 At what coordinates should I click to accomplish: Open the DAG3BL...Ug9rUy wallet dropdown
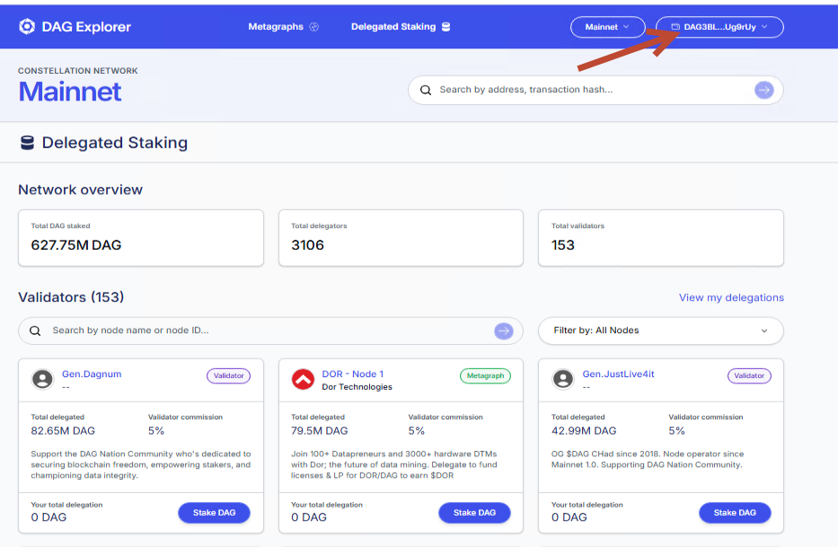(719, 27)
